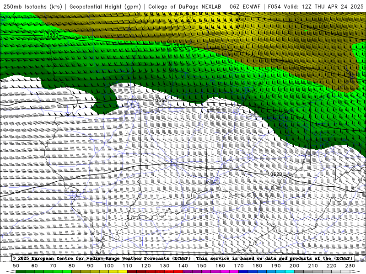Click the 10620 height contour label
The image size is (366, 274).
(275, 174)
